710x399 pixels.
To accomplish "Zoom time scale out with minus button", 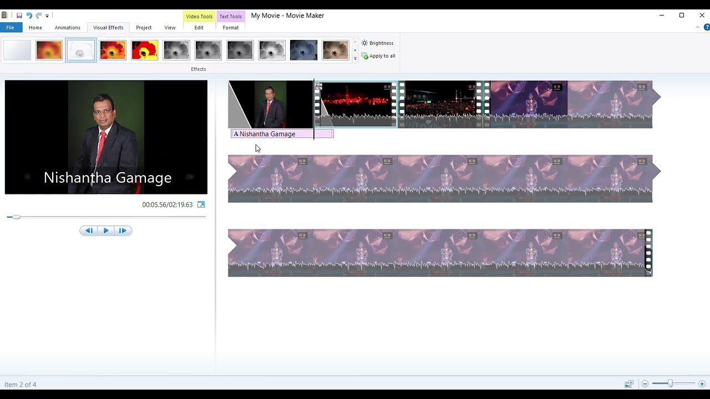I will coord(645,384).
